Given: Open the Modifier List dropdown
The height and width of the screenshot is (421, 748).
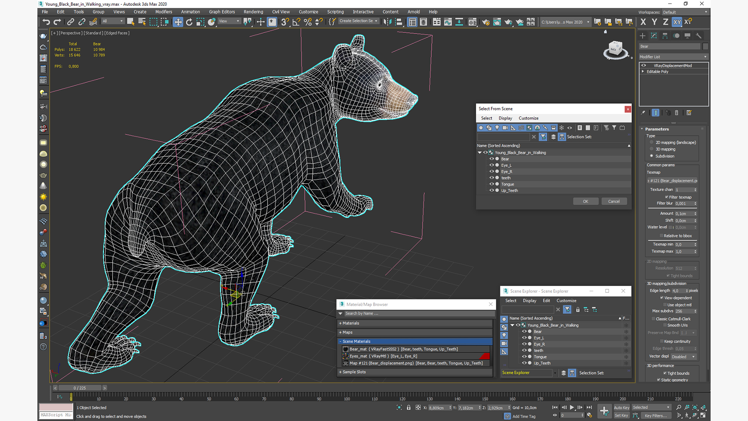Looking at the screenshot, I should (x=673, y=57).
